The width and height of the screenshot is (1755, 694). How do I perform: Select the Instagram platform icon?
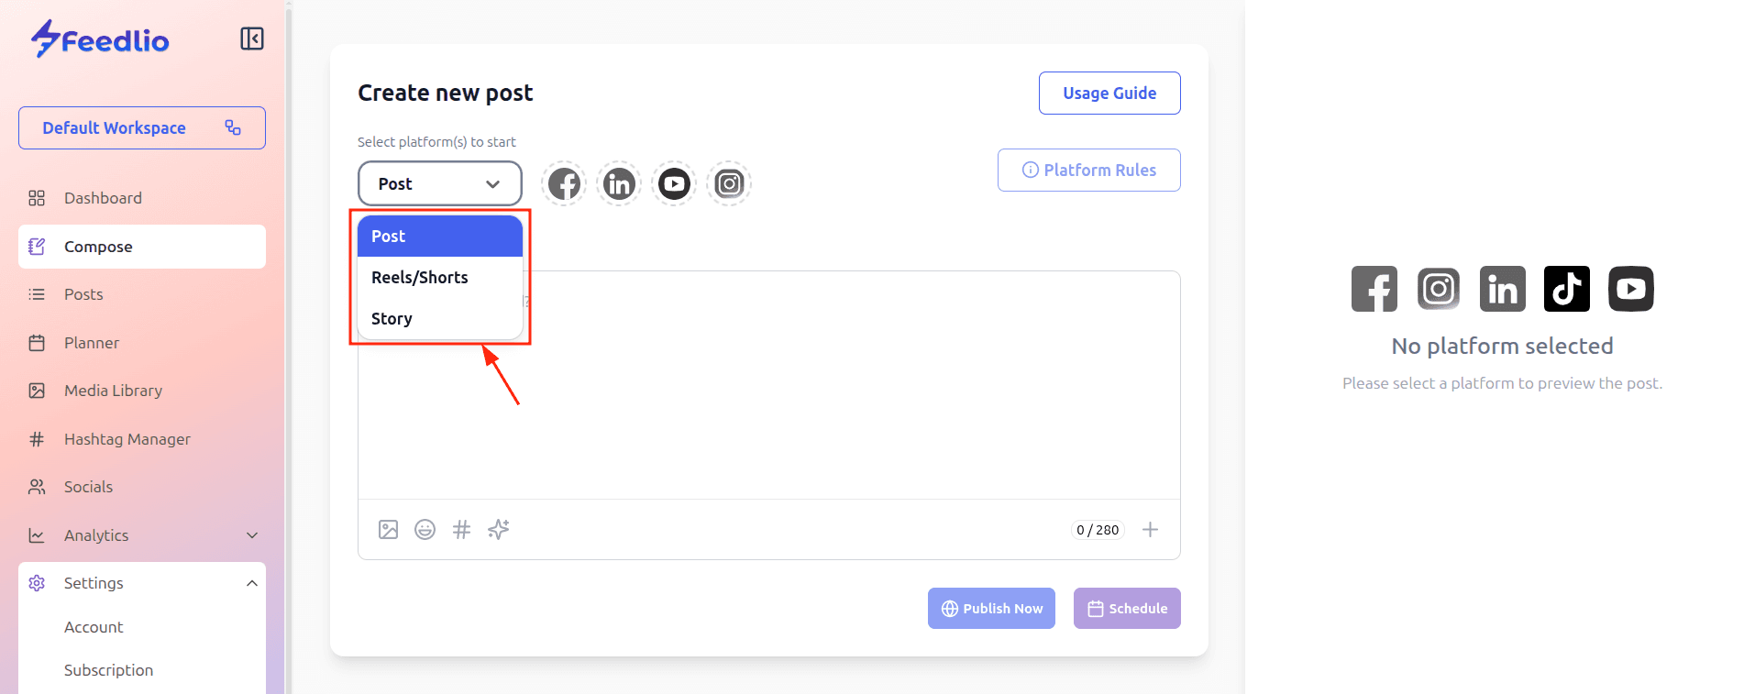pos(729,184)
